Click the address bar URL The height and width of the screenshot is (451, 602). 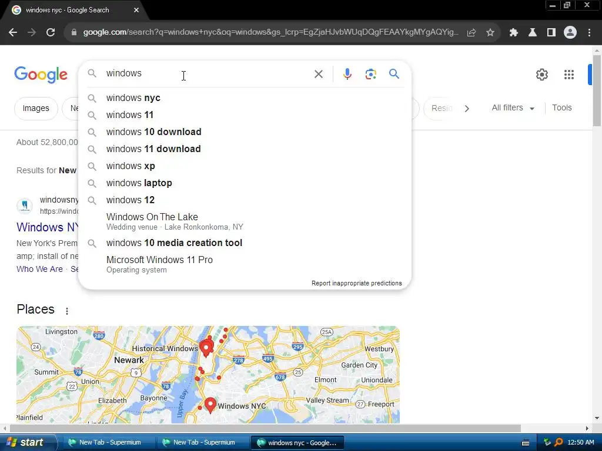(x=270, y=32)
